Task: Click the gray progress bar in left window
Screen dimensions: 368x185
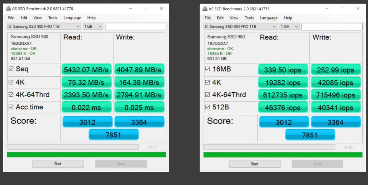Action: [x=73, y=147]
